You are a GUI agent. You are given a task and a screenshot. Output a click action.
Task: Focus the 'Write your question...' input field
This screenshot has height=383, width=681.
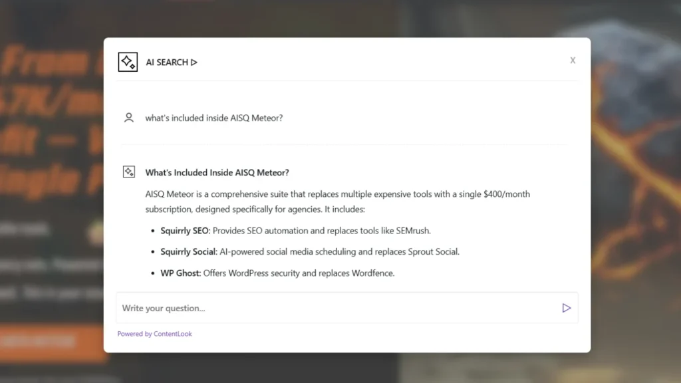click(336, 308)
